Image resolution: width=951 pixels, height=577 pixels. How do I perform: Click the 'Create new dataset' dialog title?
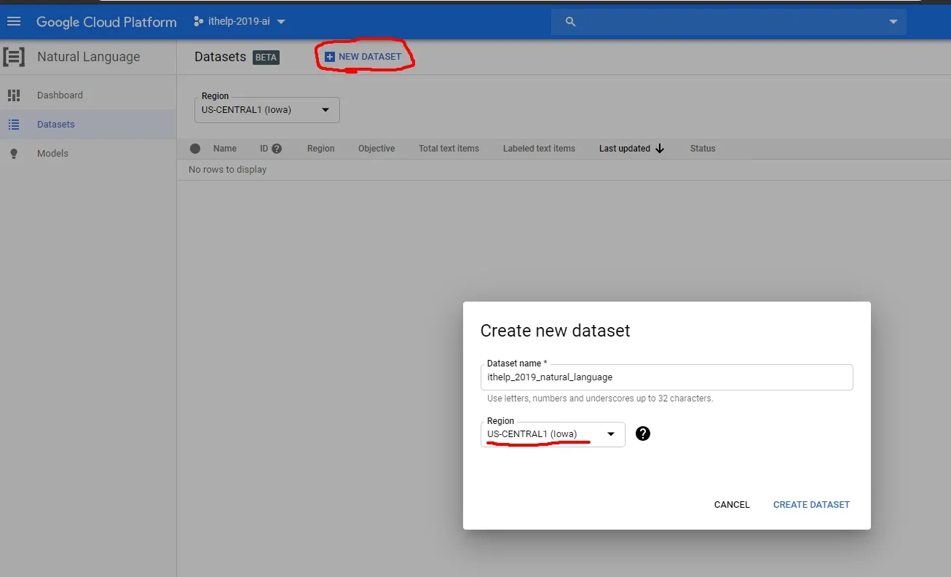point(555,331)
